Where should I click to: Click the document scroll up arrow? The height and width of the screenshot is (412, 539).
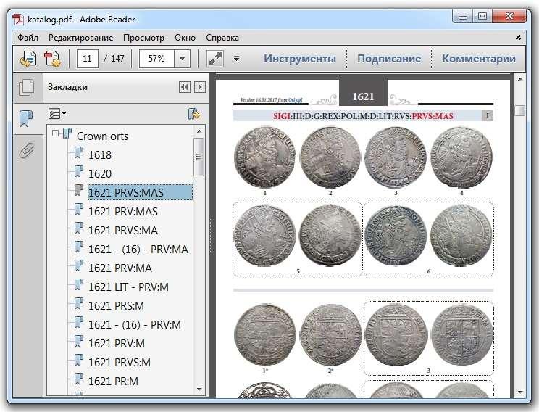[x=519, y=79]
